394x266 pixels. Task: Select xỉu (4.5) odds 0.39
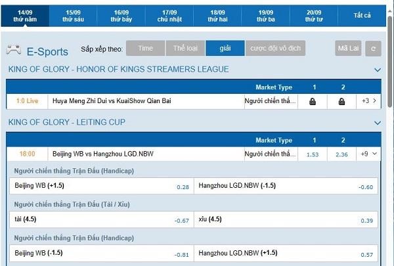(x=287, y=219)
